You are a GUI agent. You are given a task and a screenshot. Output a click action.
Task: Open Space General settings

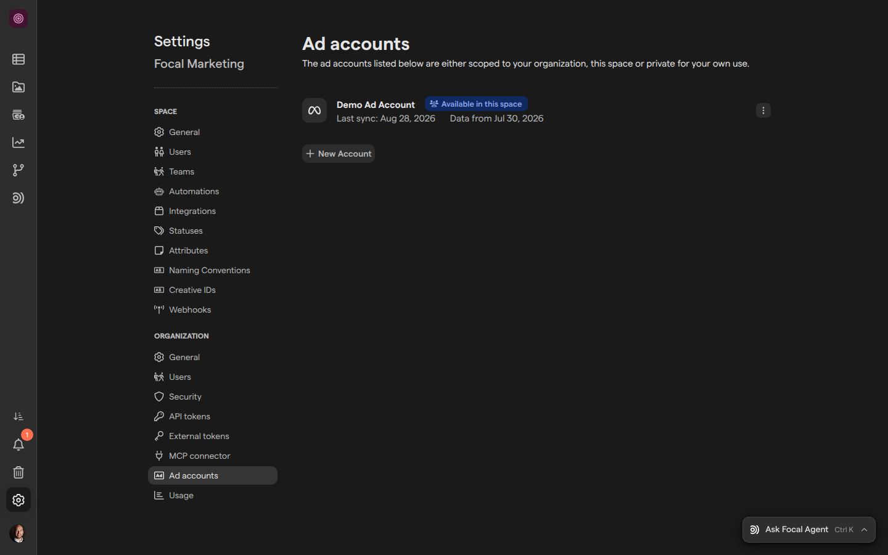point(213,132)
